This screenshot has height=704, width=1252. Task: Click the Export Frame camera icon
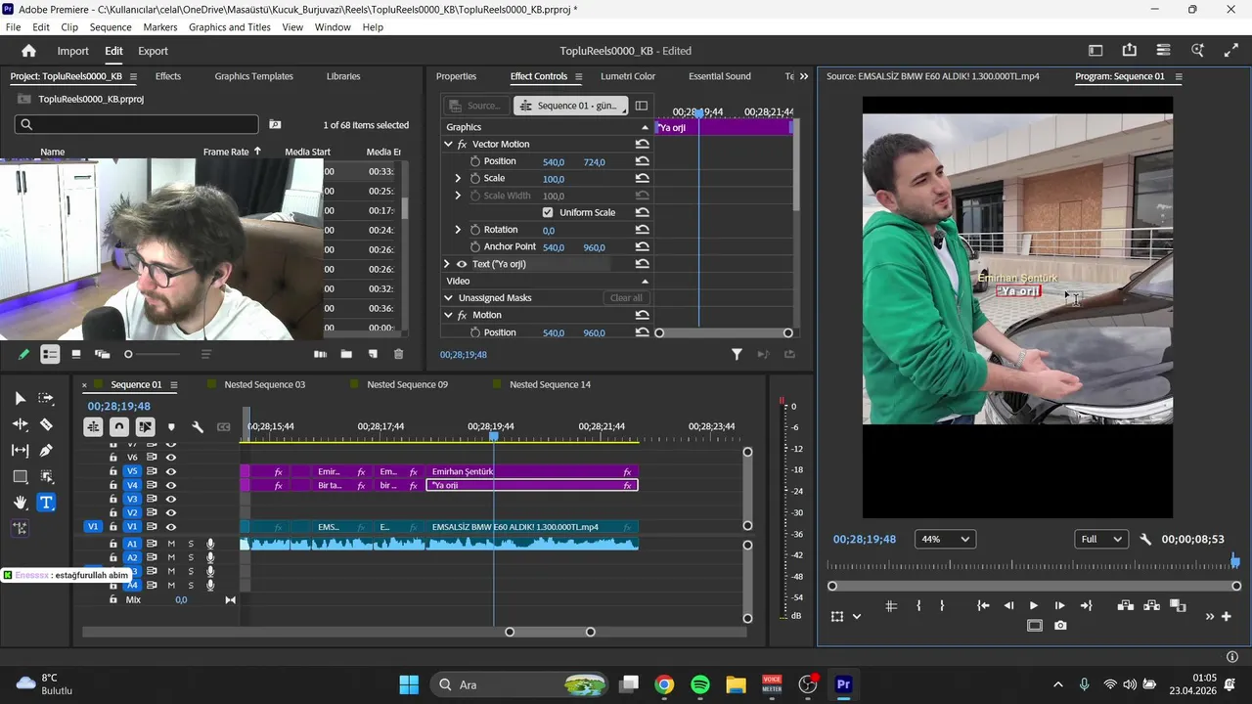point(1060,626)
